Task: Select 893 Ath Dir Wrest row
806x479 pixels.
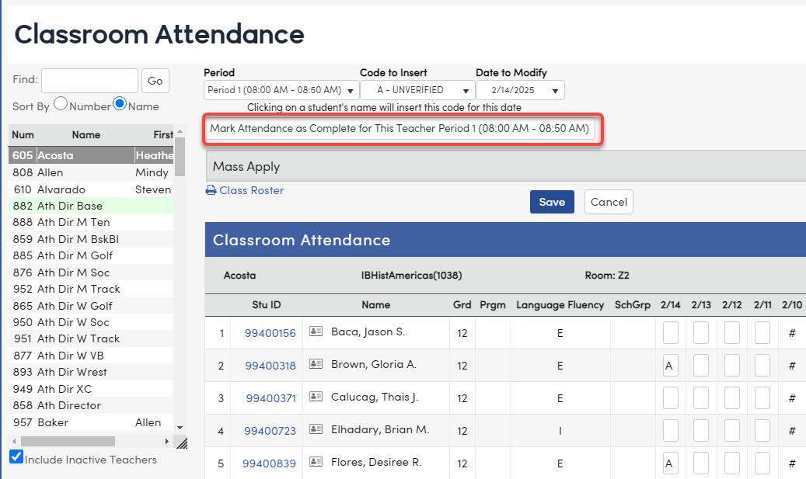Action: coord(91,372)
